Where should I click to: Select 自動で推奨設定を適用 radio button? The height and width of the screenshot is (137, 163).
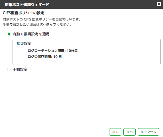[x=9, y=34]
